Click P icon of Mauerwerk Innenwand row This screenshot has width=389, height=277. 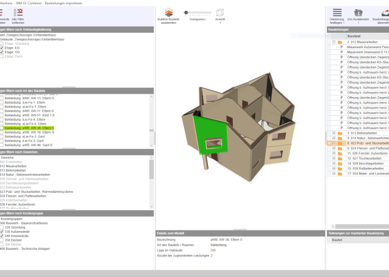342,52
